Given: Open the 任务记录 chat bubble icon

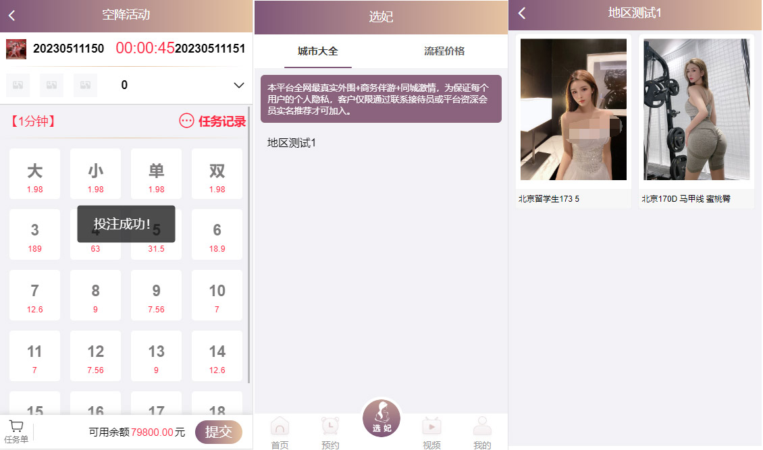Looking at the screenshot, I should (186, 121).
